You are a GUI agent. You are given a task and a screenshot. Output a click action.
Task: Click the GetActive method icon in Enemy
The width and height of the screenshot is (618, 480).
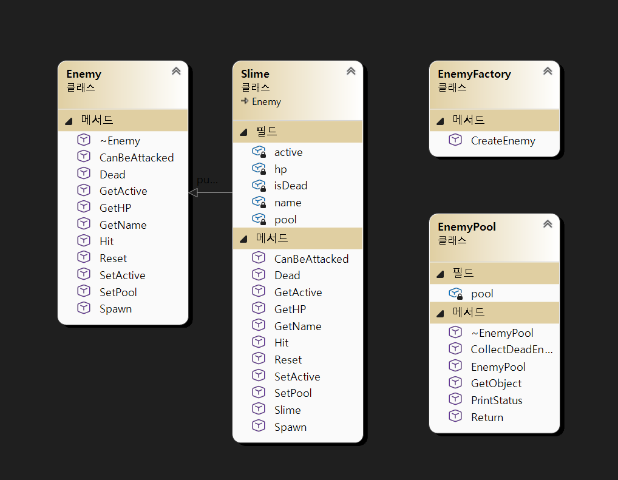coord(84,190)
